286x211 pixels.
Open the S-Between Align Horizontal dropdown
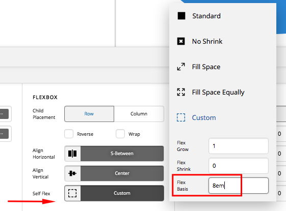(x=122, y=154)
